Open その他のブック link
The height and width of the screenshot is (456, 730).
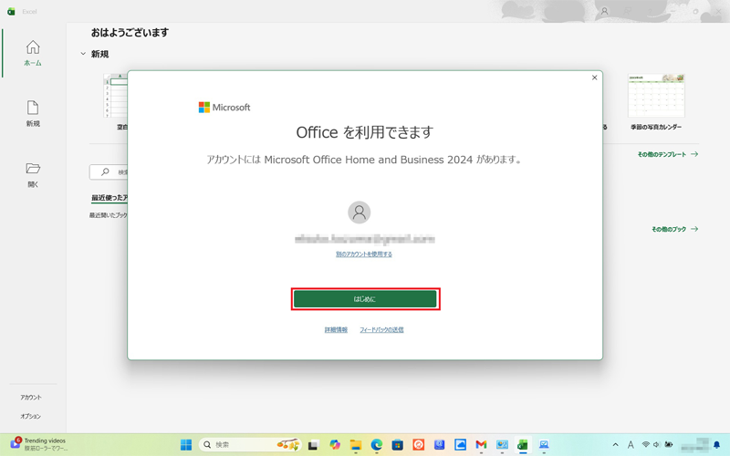(x=673, y=230)
